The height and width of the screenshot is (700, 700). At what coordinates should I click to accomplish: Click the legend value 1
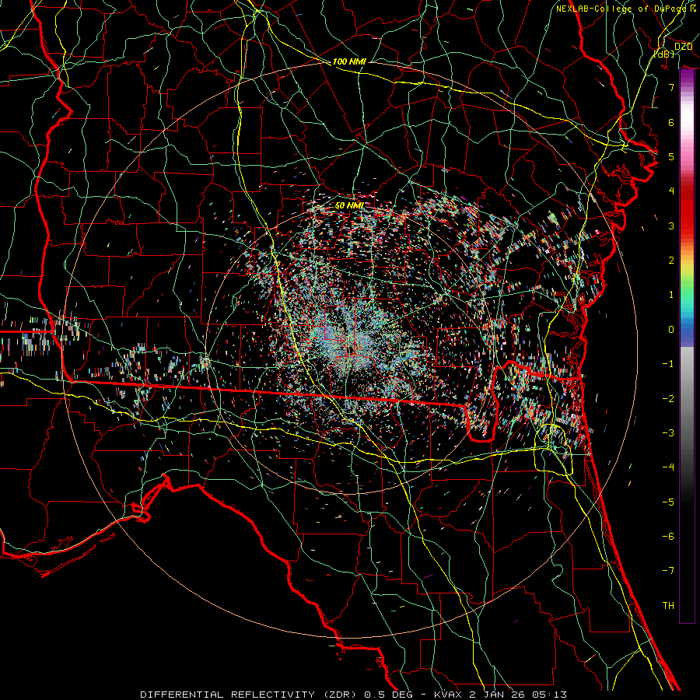pyautogui.click(x=671, y=295)
